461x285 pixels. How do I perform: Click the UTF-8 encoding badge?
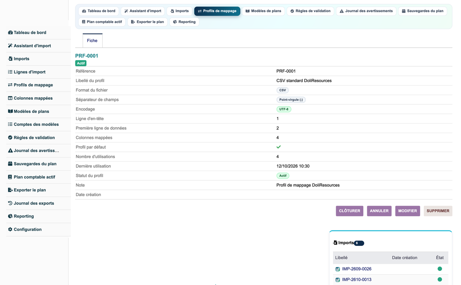click(284, 109)
